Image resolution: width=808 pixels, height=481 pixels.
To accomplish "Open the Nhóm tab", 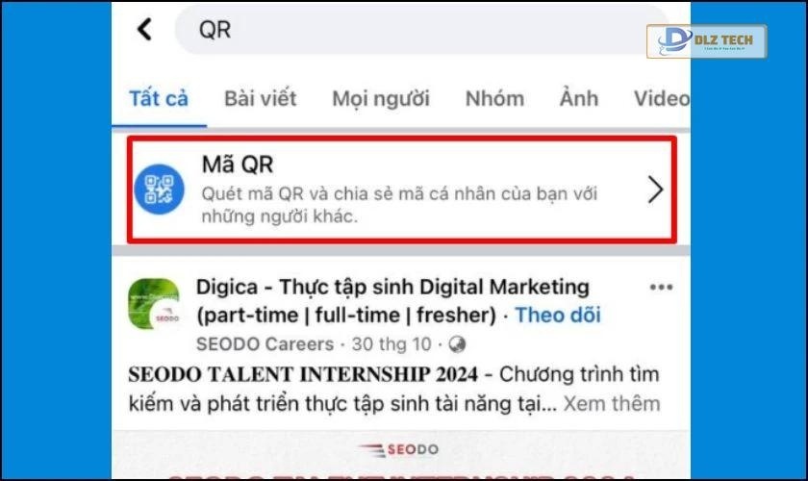I will pos(494,98).
